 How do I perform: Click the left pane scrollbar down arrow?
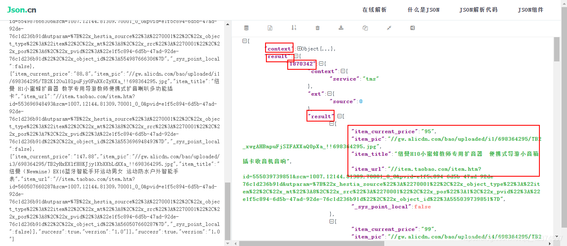[227, 243]
